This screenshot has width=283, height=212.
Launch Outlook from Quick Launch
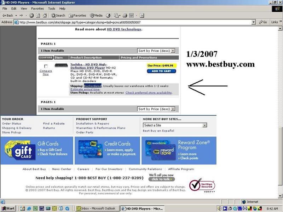pyautogui.click(x=54, y=208)
